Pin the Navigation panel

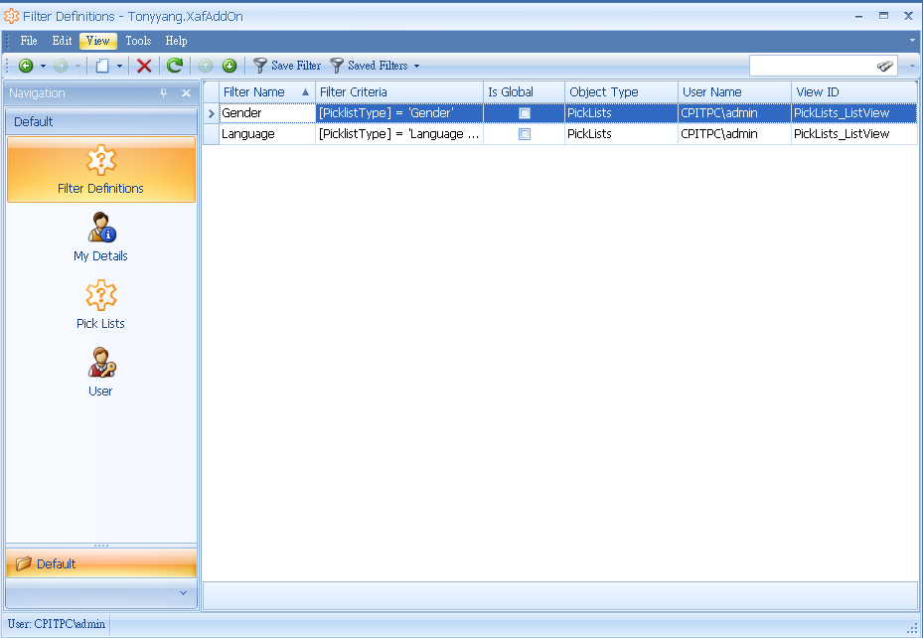click(x=164, y=93)
